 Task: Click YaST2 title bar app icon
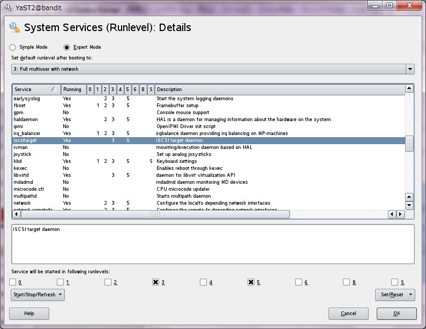(9, 8)
